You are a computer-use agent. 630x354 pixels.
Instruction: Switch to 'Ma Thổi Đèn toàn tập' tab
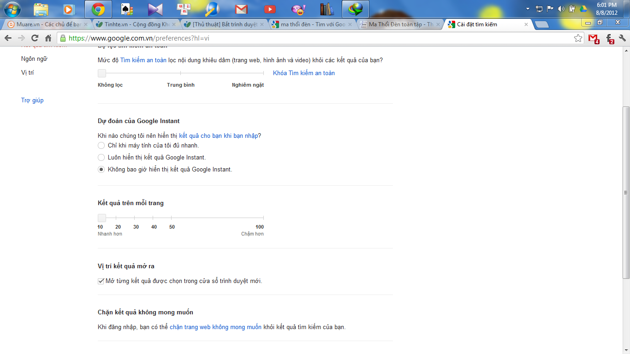(x=398, y=24)
